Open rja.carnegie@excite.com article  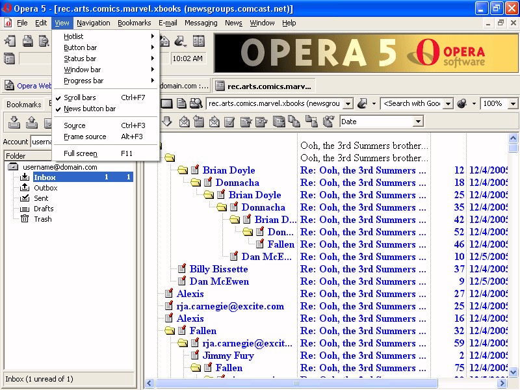click(x=230, y=306)
